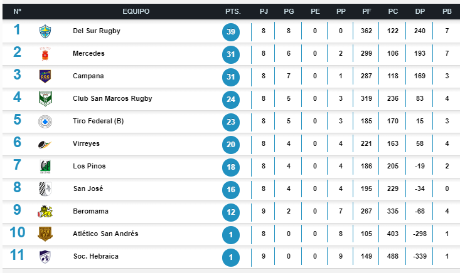Click the Soc. Hebraica team crest
460x273 pixels.
click(x=45, y=256)
